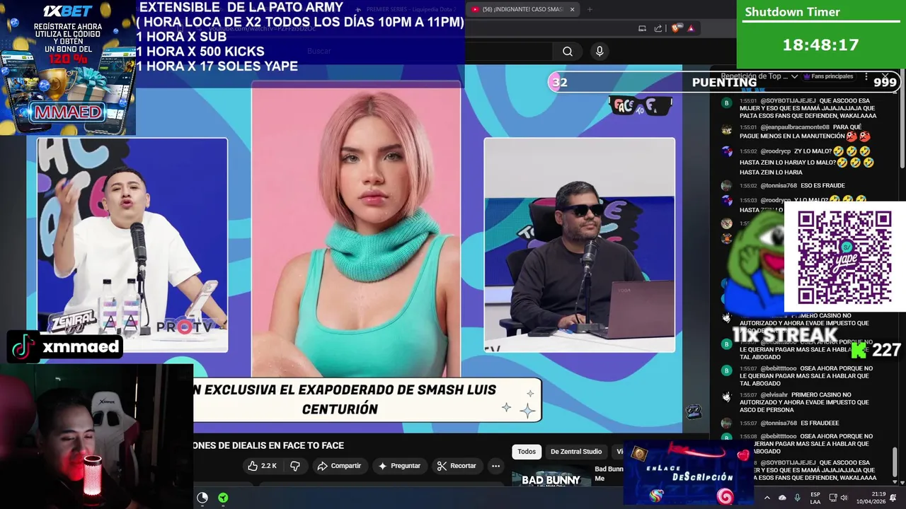The width and height of the screenshot is (906, 509).
Task: Close the YouTube browser tab
Action: pyautogui.click(x=572, y=9)
